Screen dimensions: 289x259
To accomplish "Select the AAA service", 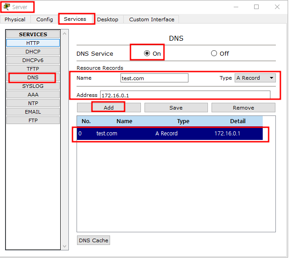I will click(33, 95).
